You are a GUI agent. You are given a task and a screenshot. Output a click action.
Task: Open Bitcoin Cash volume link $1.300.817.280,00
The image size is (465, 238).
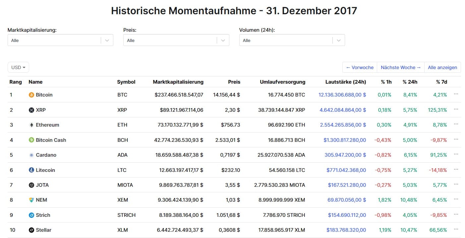tap(345, 140)
